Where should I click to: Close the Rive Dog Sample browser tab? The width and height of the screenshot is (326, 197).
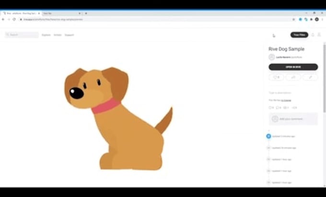(39, 13)
